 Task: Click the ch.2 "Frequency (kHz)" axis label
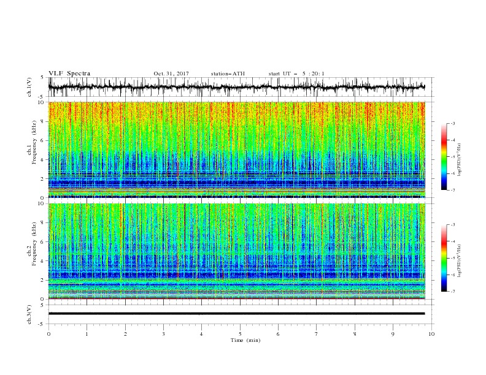34,244
